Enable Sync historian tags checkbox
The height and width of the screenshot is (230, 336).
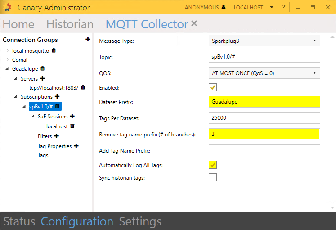pyautogui.click(x=213, y=177)
